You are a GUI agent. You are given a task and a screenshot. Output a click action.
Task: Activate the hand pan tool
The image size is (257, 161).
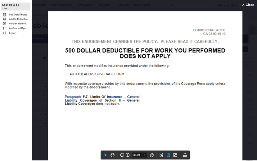coord(112,155)
